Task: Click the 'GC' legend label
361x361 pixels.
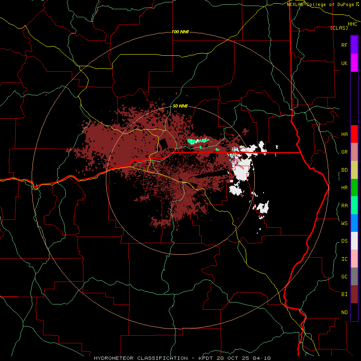Action: (344, 276)
